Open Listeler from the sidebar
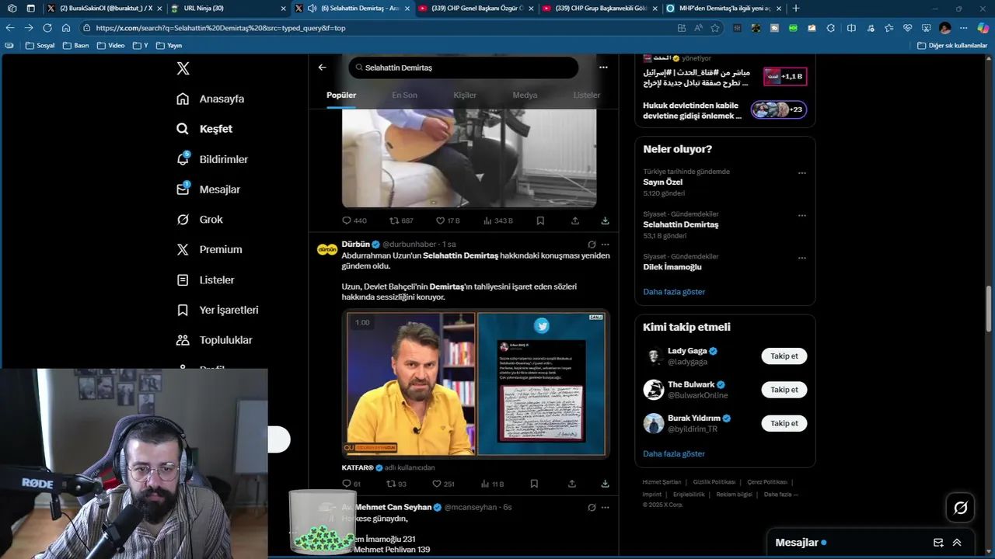This screenshot has width=995, height=559. coord(205,280)
